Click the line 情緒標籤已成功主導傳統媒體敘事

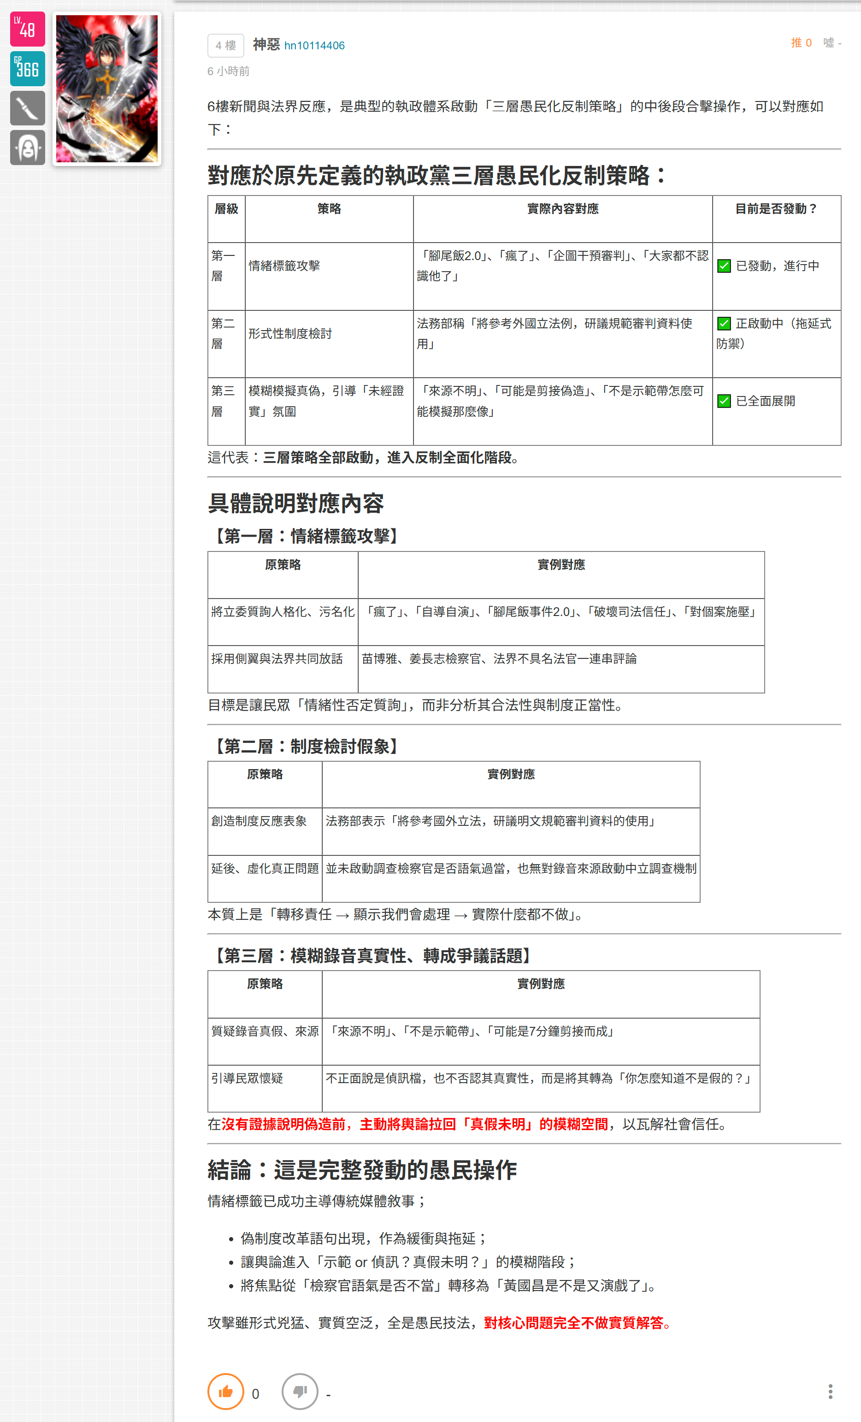[318, 1202]
